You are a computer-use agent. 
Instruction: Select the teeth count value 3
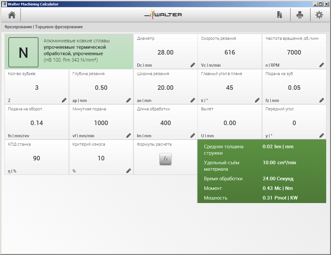tap(37, 88)
